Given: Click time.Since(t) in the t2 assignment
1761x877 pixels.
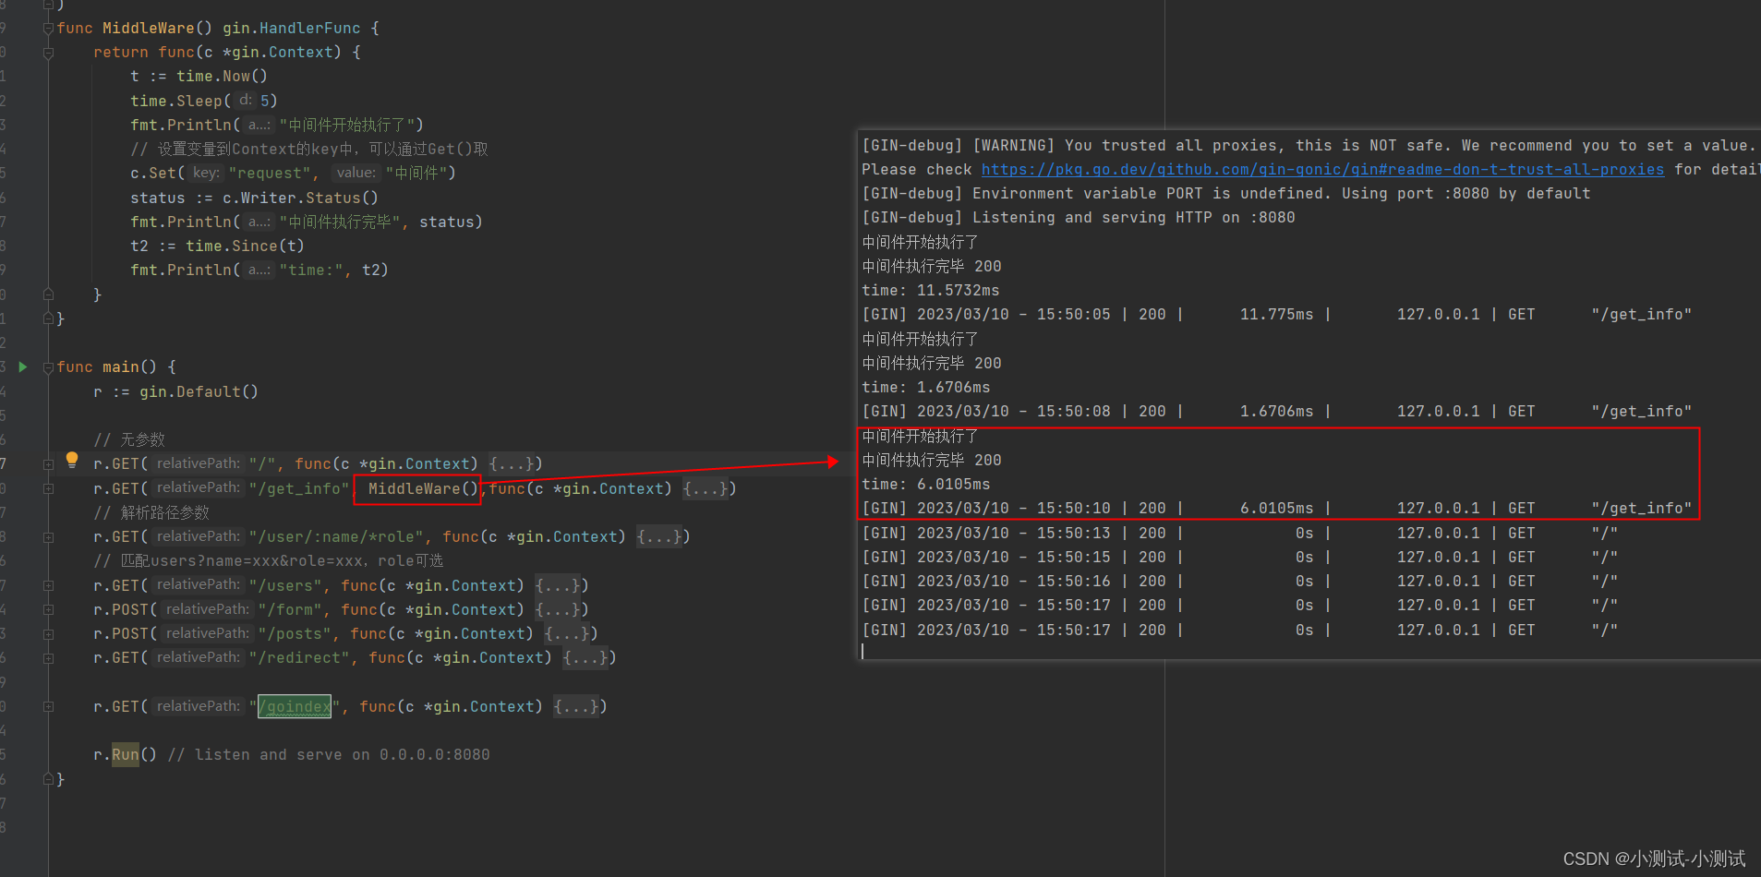Looking at the screenshot, I should point(245,246).
